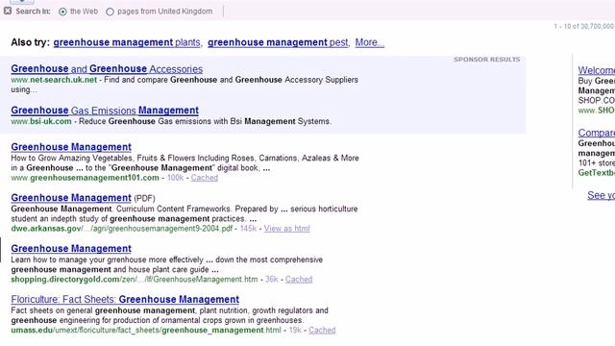Select 'pages from United Kingdom' radio button

click(110, 12)
